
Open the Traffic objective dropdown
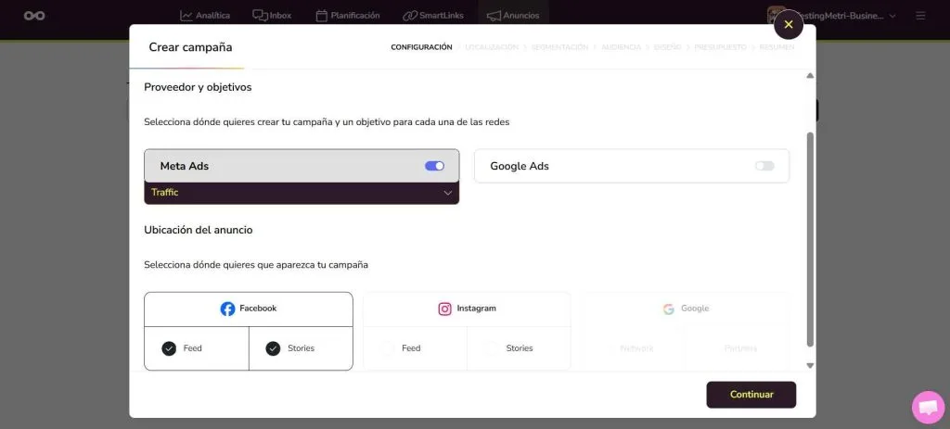302,193
